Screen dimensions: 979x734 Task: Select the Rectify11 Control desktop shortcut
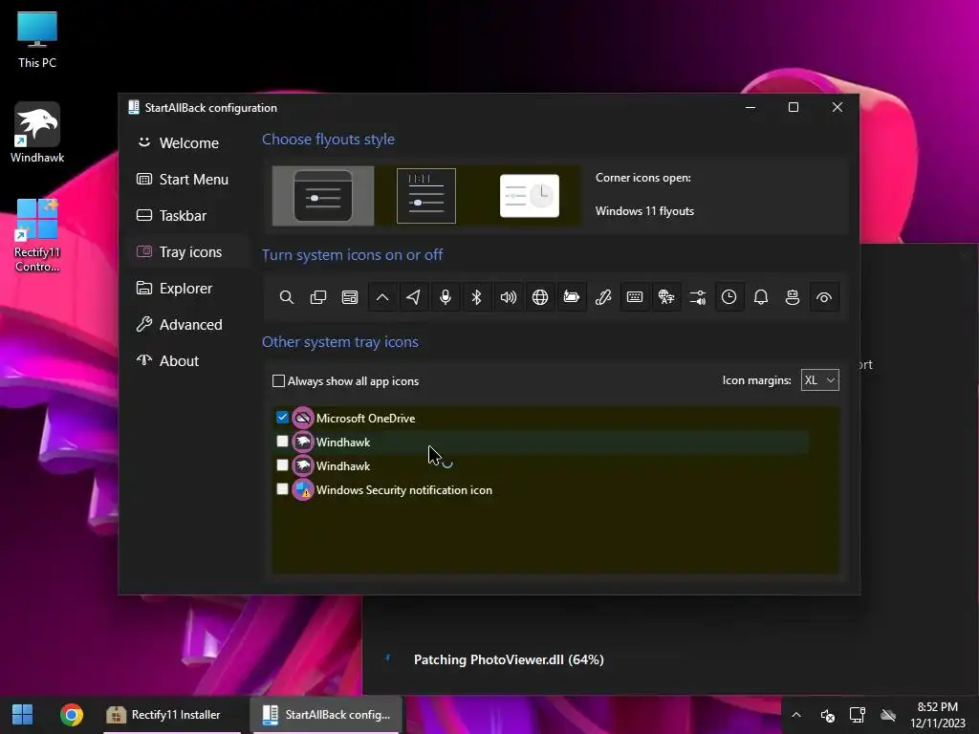tap(37, 235)
